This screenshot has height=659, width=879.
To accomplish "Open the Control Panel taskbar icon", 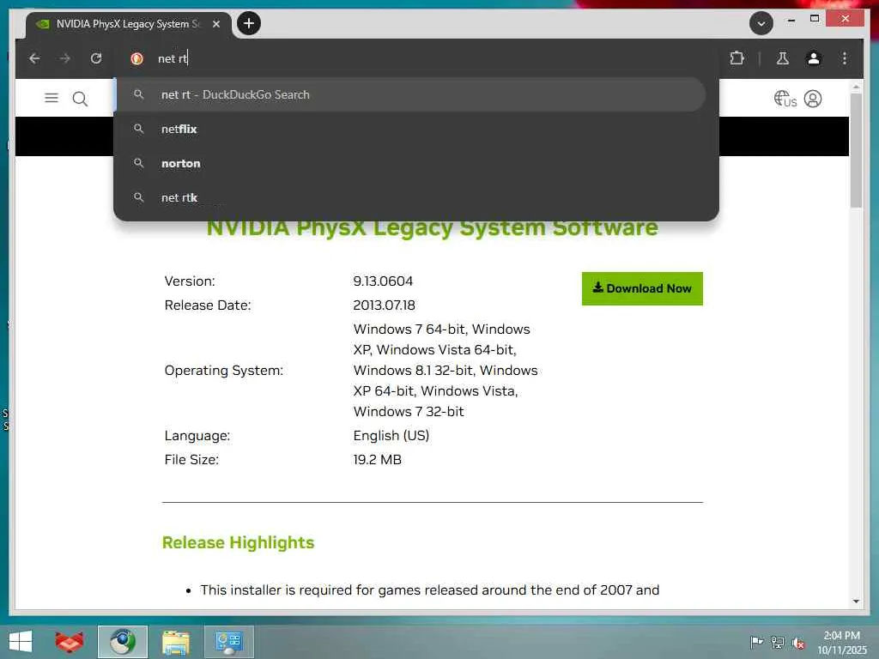I will 228,642.
